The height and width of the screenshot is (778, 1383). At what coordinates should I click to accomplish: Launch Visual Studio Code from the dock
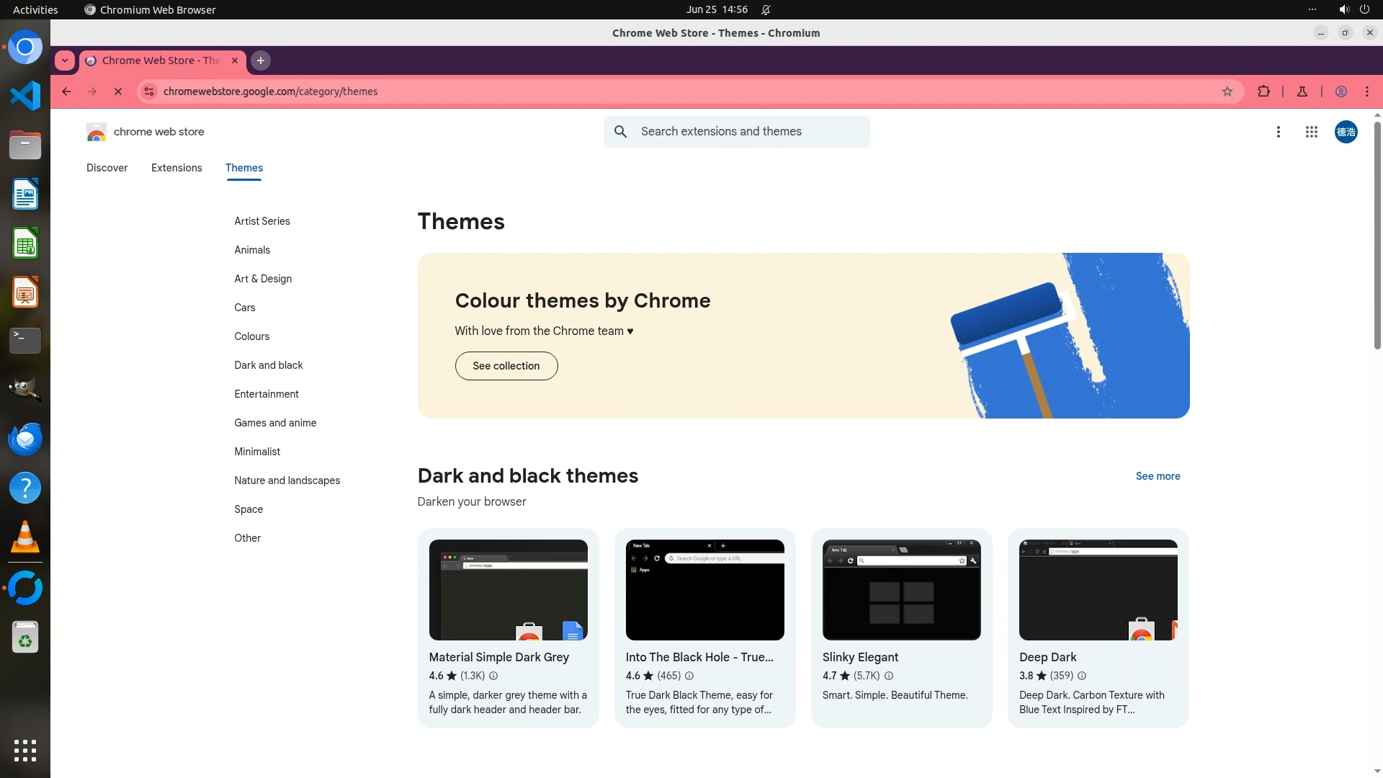coord(25,96)
